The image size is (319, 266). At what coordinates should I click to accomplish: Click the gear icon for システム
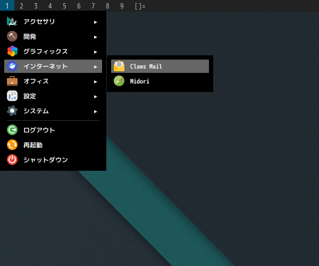[12, 111]
